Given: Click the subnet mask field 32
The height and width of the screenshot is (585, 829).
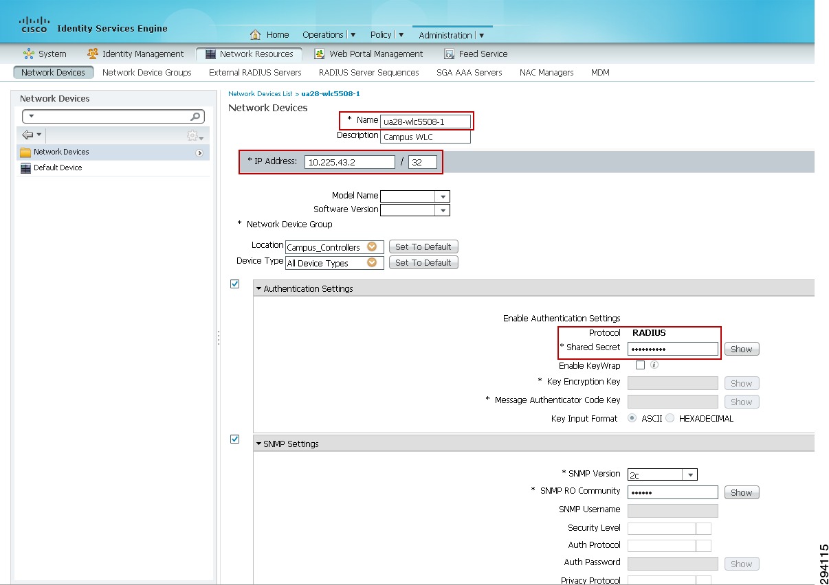Looking at the screenshot, I should pyautogui.click(x=422, y=162).
